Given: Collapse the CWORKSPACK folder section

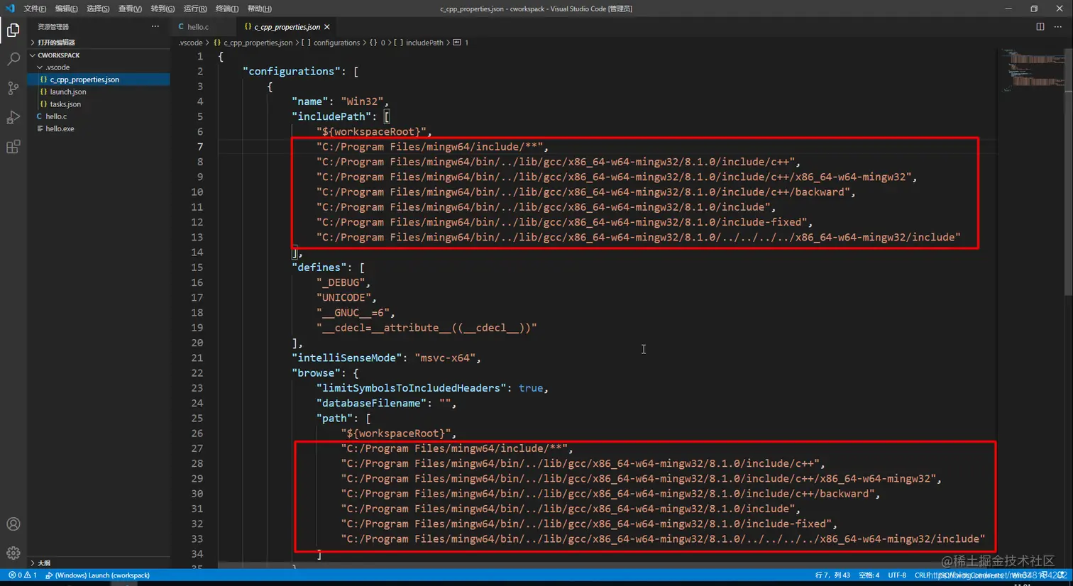Looking at the screenshot, I should (98, 55).
